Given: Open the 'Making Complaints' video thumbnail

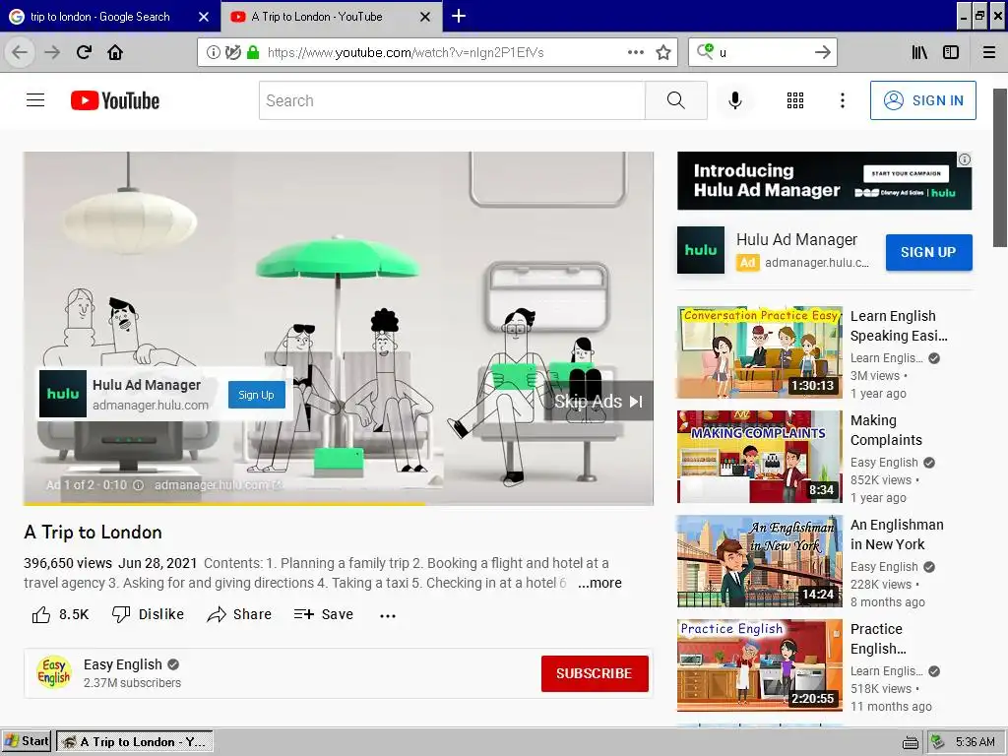Looking at the screenshot, I should [760, 457].
